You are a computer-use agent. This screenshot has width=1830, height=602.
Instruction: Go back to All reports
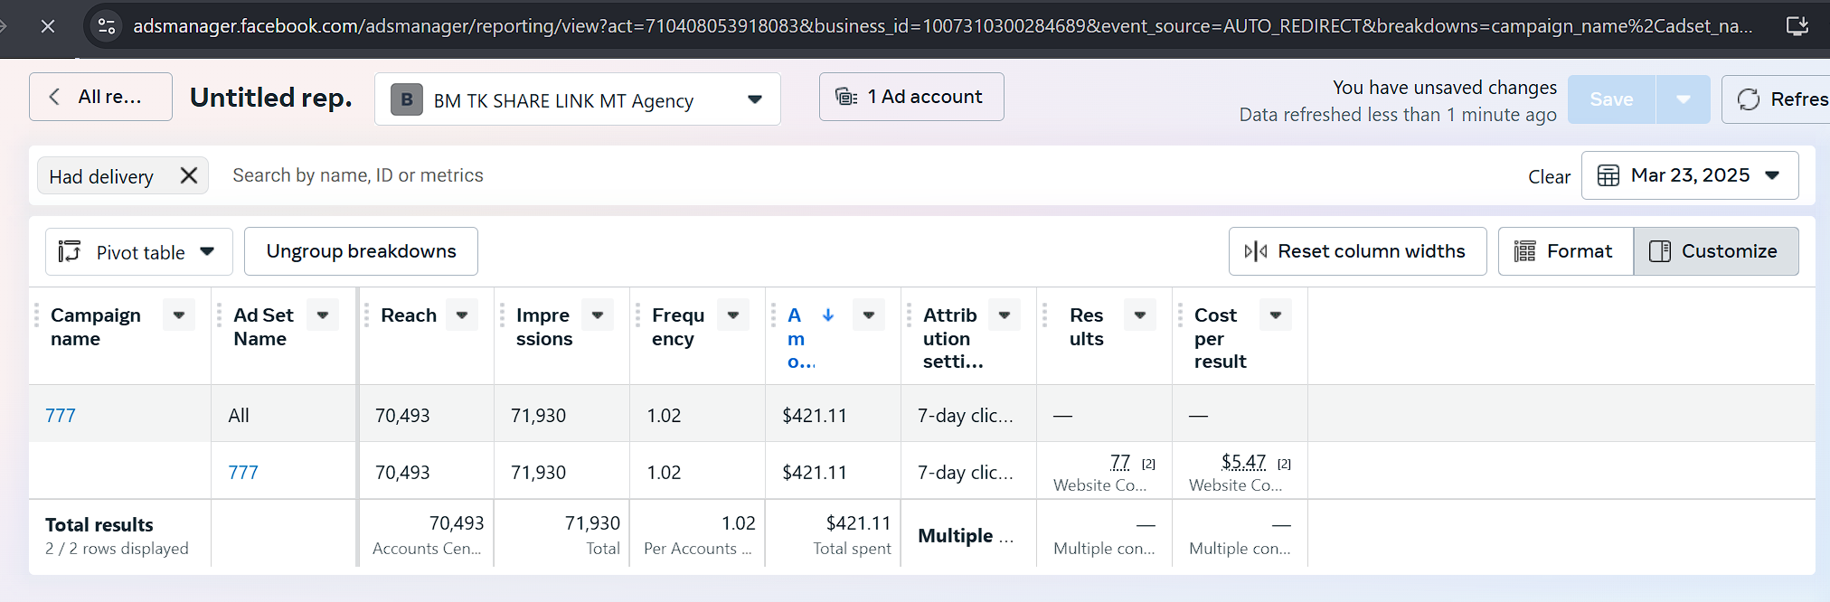[x=100, y=97]
